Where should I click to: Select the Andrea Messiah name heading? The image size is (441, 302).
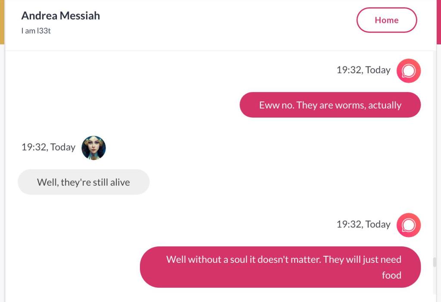click(x=61, y=16)
